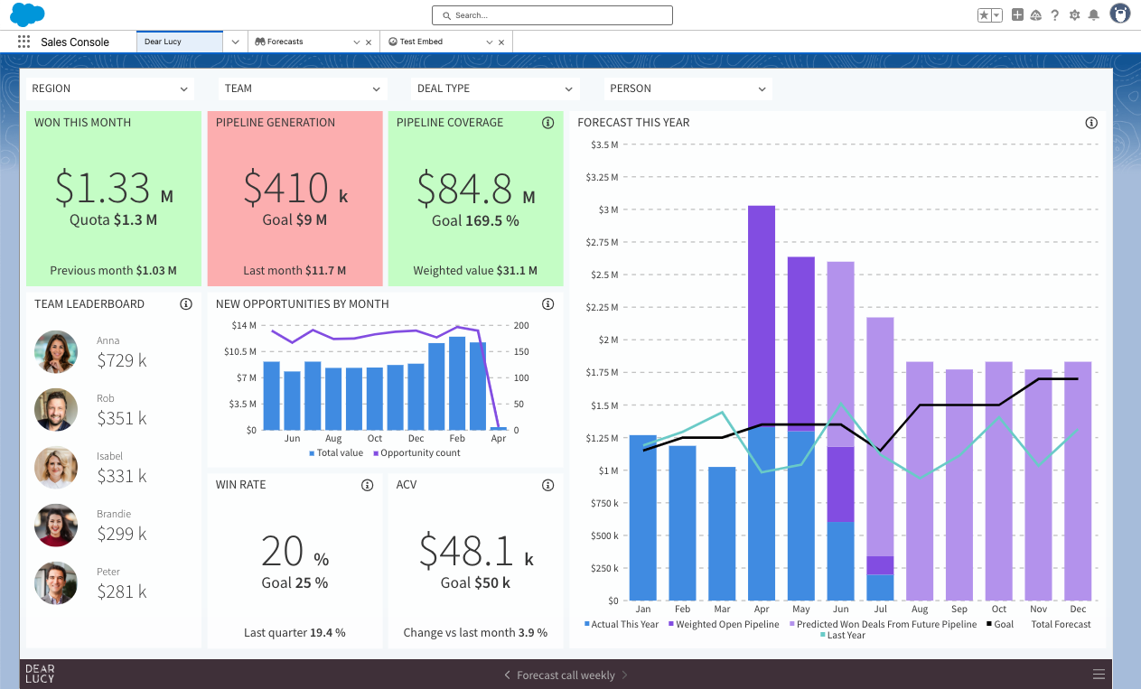Open the Pipeline Generation card

[x=295, y=199]
